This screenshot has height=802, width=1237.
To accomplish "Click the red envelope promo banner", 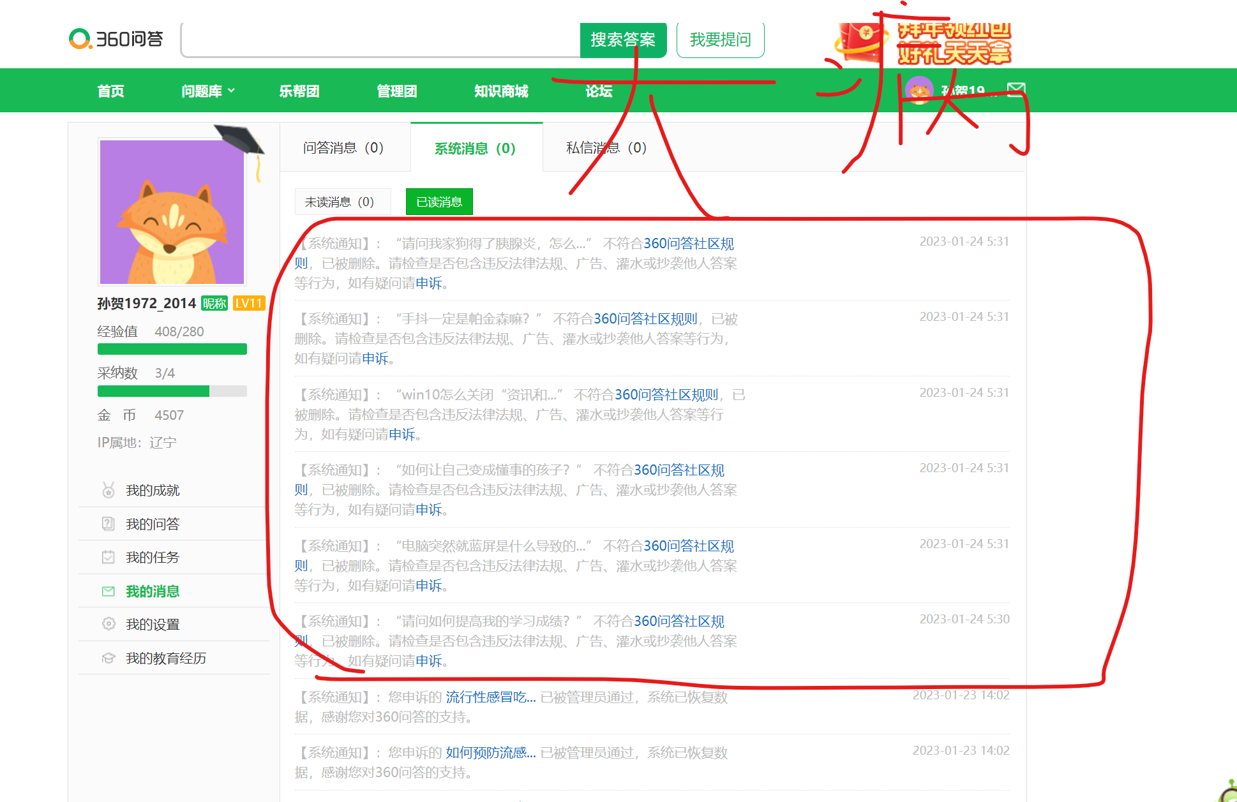I will click(x=923, y=43).
